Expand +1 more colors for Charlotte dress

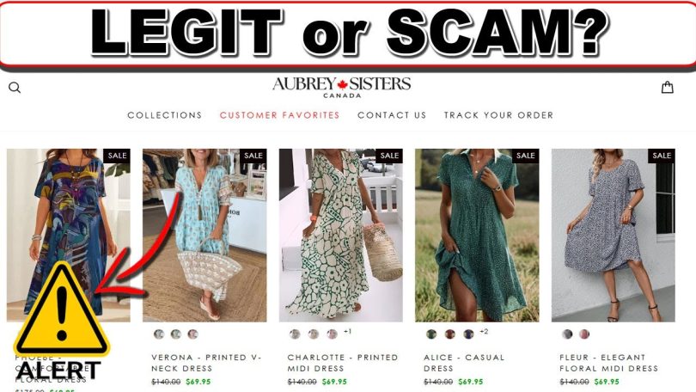(347, 331)
